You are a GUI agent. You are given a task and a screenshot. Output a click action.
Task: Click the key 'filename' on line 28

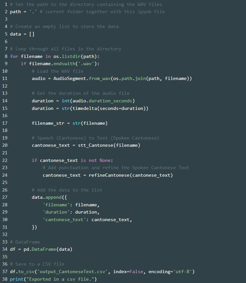click(56, 205)
